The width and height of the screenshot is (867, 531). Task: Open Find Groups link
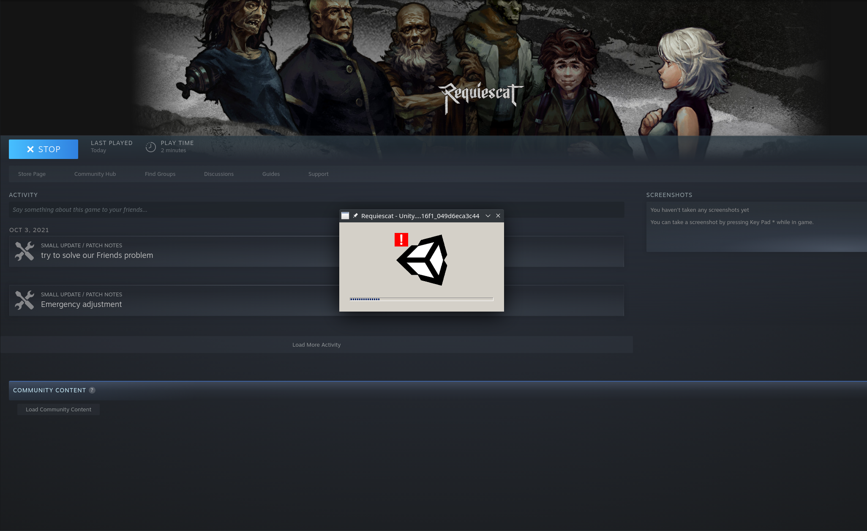point(160,174)
